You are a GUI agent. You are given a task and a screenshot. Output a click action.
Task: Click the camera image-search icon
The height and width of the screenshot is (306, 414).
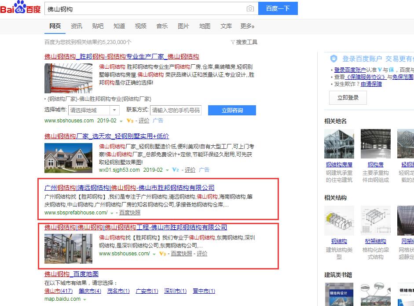coord(250,9)
